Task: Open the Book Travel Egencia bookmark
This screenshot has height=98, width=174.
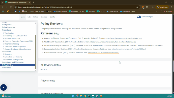Action: pos(37,11)
